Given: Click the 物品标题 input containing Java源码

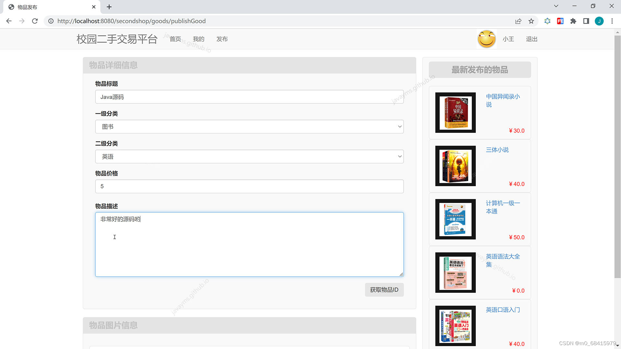Looking at the screenshot, I should tap(249, 97).
